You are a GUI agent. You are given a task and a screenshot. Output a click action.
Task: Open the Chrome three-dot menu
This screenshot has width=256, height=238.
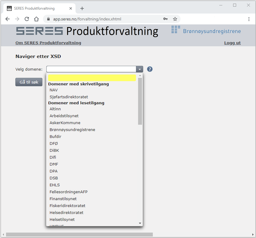(x=249, y=19)
